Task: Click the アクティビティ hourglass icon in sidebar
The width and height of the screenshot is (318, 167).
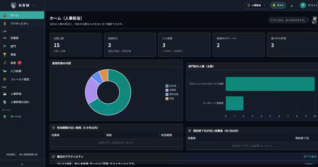Action: click(5, 24)
